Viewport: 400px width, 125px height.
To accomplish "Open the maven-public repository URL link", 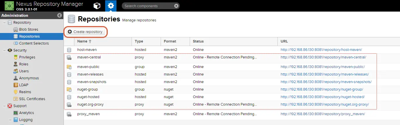I will tap(323, 67).
